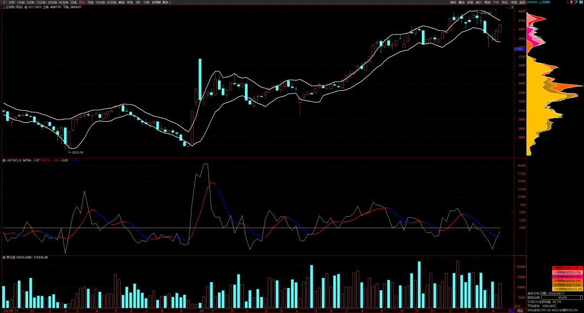Switch to the 1分钟 period tab
This screenshot has width=584, height=313.
pyautogui.click(x=21, y=2)
